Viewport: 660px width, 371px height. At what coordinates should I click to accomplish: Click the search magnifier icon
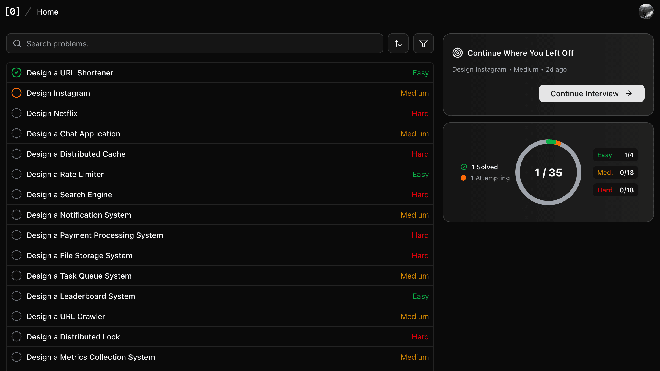(17, 43)
